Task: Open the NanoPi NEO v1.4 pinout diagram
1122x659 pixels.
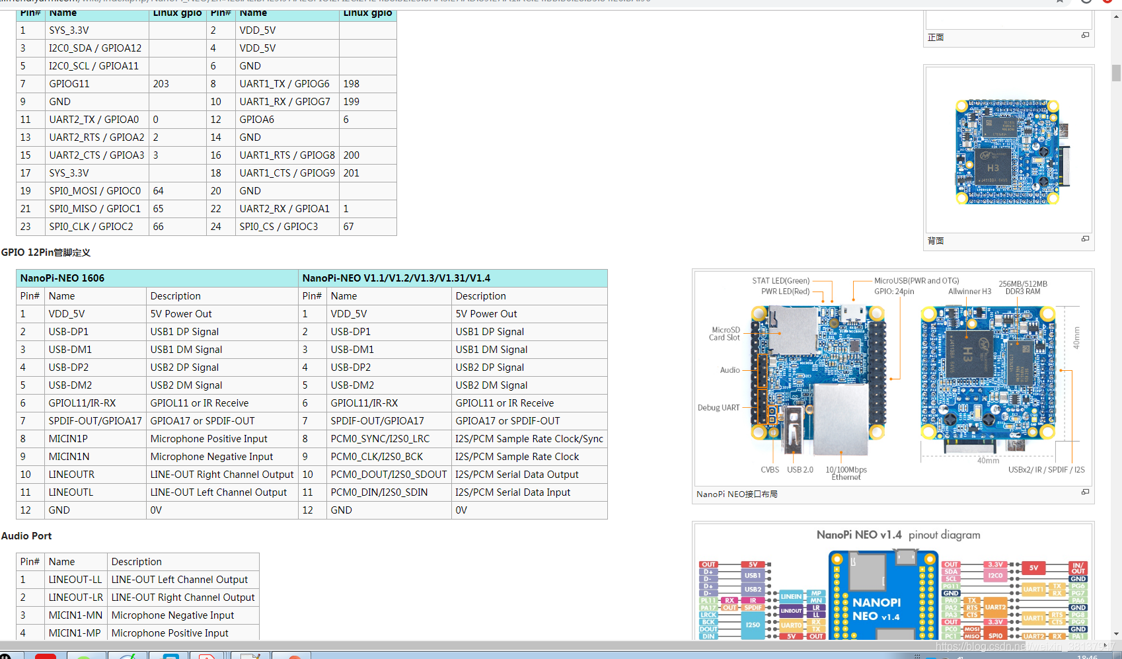Action: pos(893,582)
